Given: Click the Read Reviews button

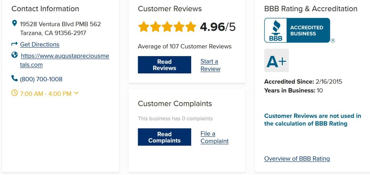Looking at the screenshot, I should [164, 65].
